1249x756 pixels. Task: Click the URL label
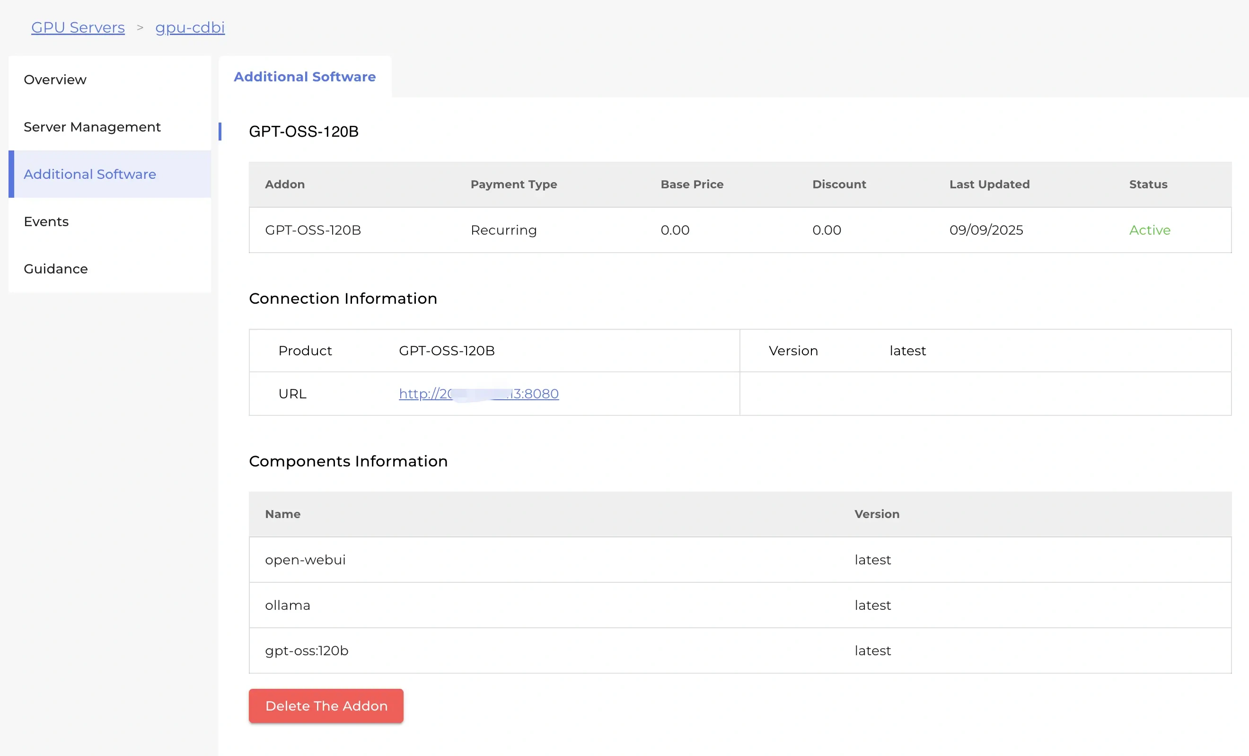click(292, 394)
